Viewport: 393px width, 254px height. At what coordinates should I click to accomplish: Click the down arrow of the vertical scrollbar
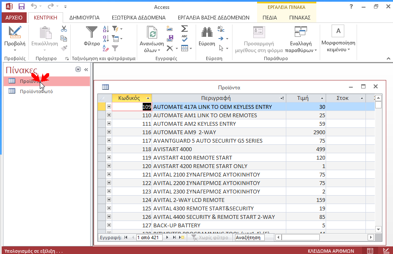pos(379,229)
